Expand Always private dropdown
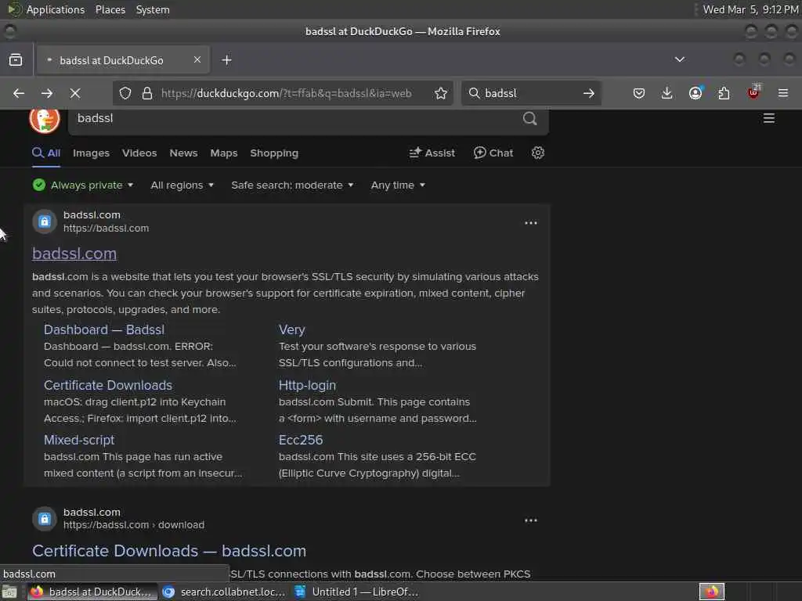The width and height of the screenshot is (802, 601). point(83,185)
